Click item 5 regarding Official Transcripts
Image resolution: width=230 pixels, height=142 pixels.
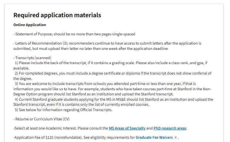[63, 110]
